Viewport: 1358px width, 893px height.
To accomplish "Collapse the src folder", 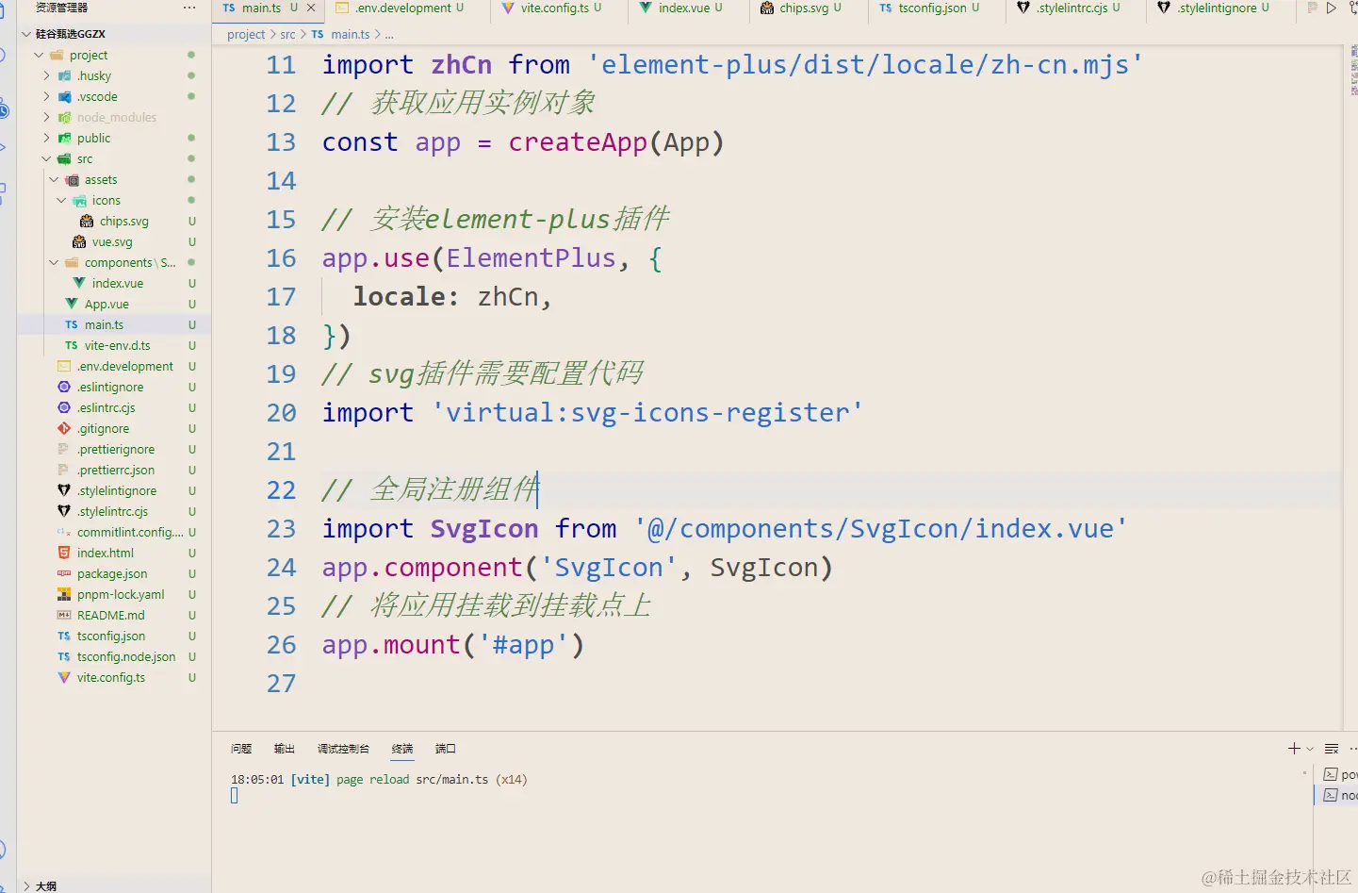I will pyautogui.click(x=45, y=158).
